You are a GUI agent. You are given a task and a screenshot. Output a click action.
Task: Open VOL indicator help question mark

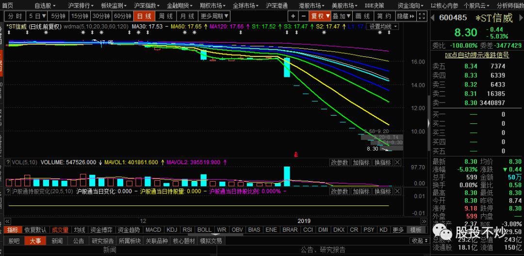(8, 162)
